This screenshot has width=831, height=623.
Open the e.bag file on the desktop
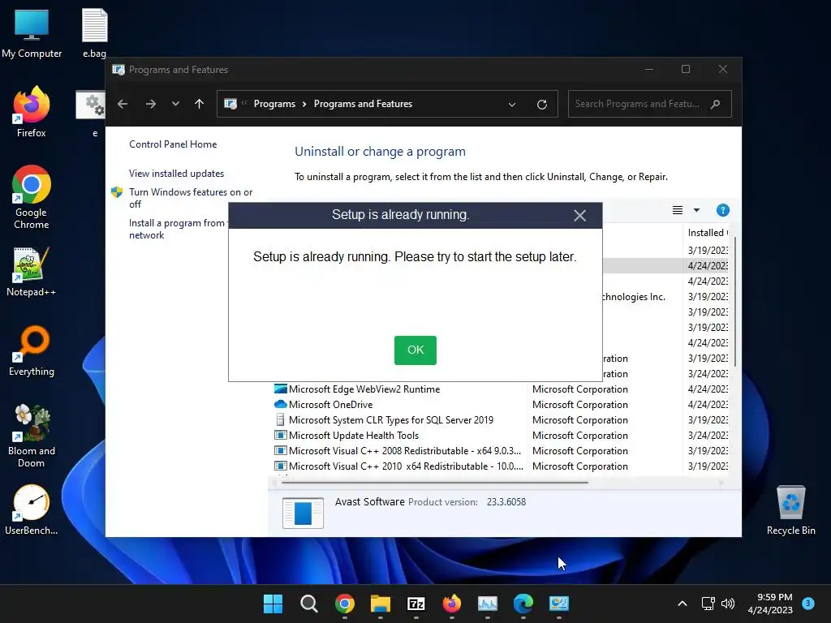click(94, 34)
